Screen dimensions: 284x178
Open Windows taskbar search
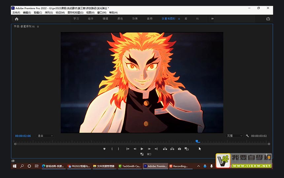(22, 166)
